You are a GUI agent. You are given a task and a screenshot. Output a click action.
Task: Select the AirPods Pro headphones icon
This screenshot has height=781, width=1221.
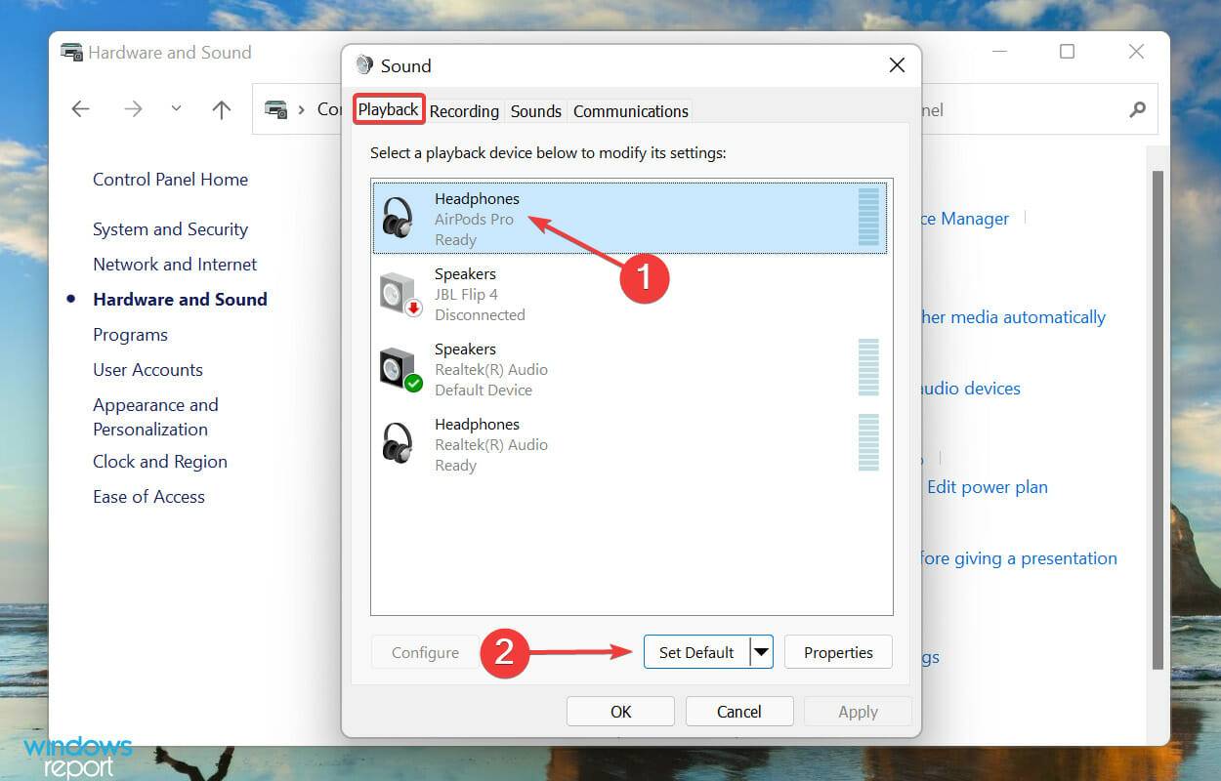point(399,218)
